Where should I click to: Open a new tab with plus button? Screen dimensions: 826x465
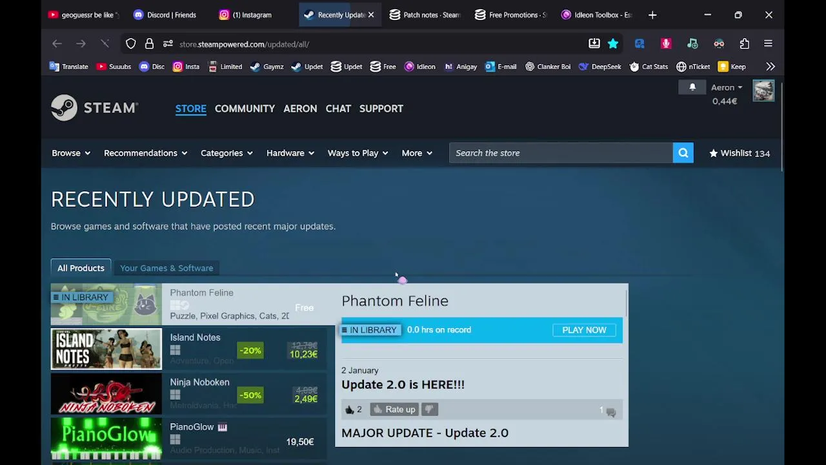pyautogui.click(x=652, y=15)
